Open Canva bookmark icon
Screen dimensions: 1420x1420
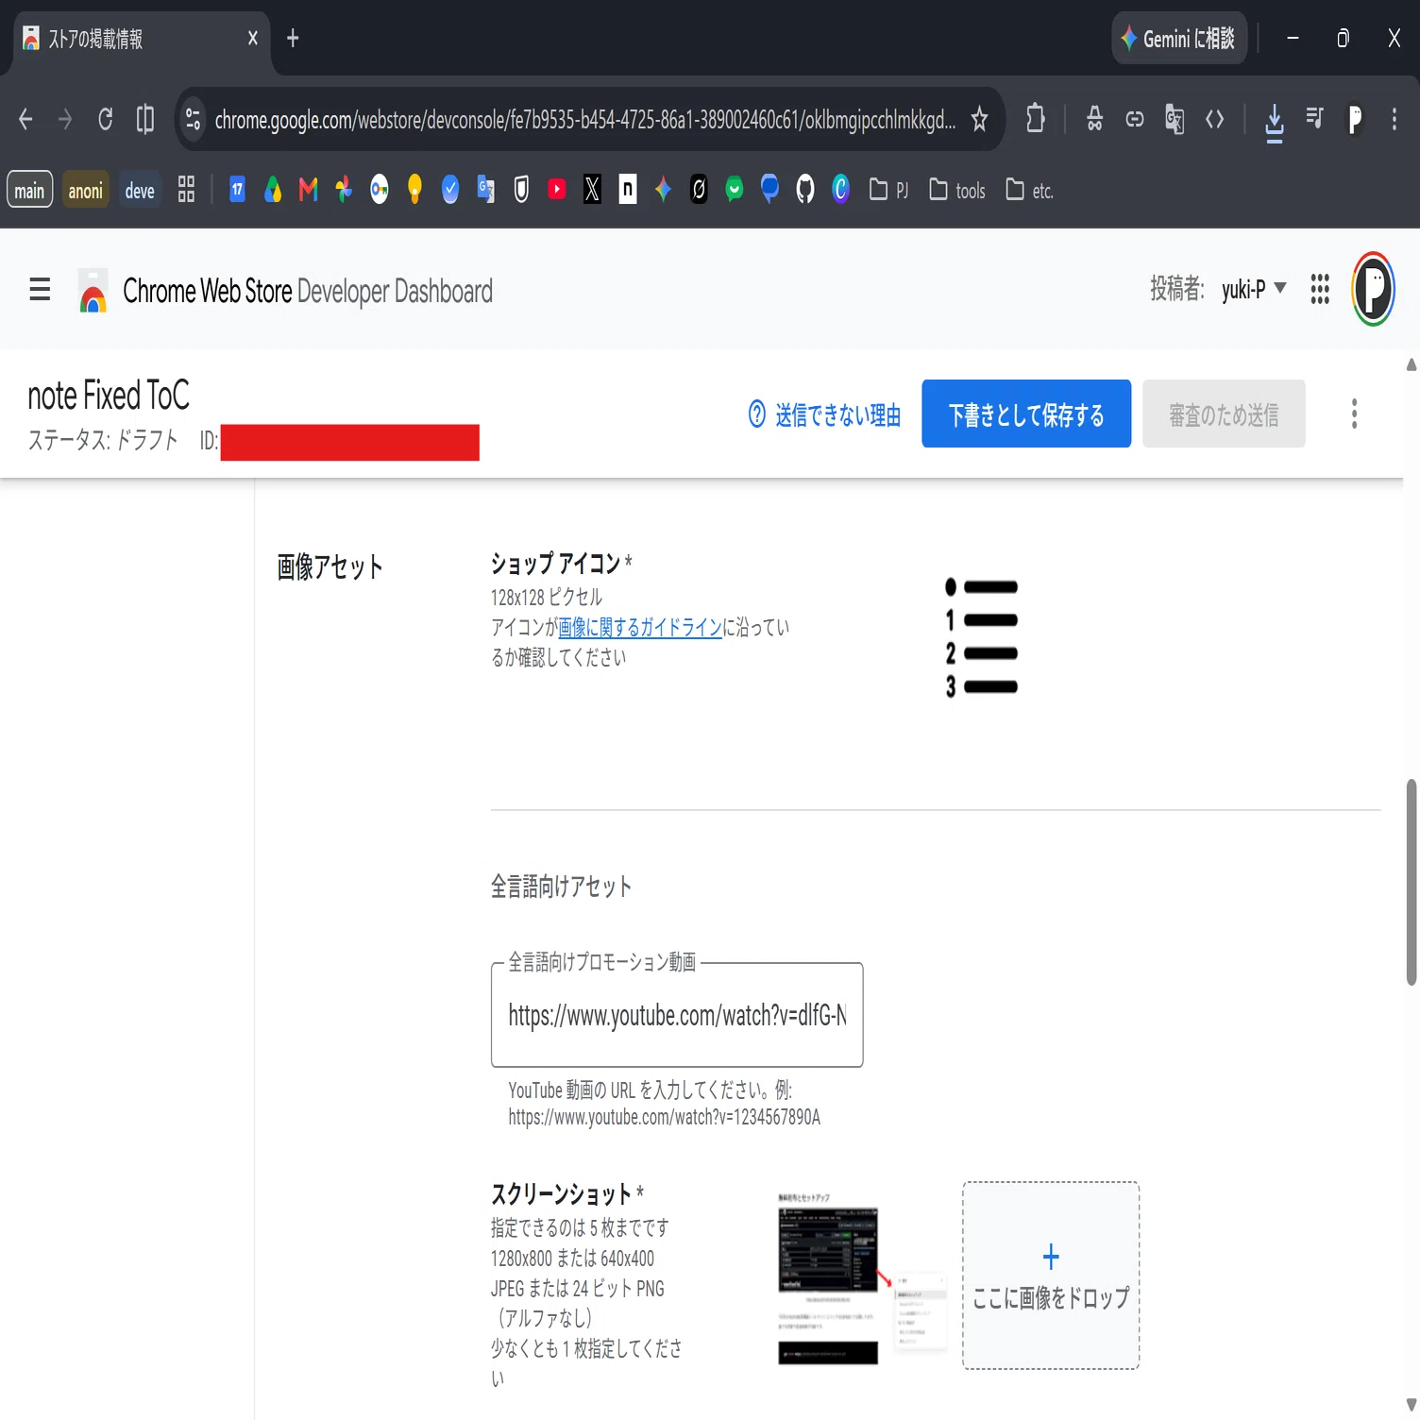click(x=840, y=190)
